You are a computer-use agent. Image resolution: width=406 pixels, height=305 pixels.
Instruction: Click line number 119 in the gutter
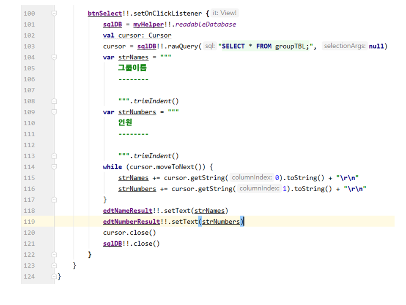click(30, 222)
